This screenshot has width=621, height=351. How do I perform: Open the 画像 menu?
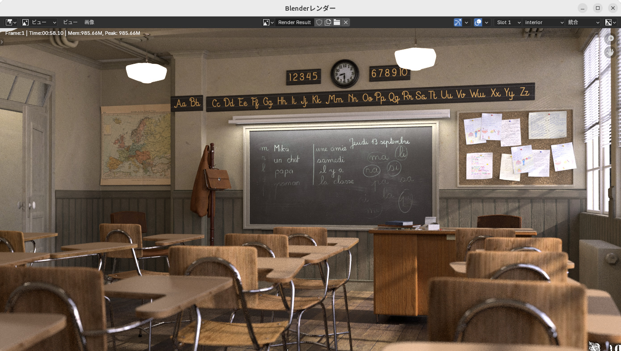89,22
